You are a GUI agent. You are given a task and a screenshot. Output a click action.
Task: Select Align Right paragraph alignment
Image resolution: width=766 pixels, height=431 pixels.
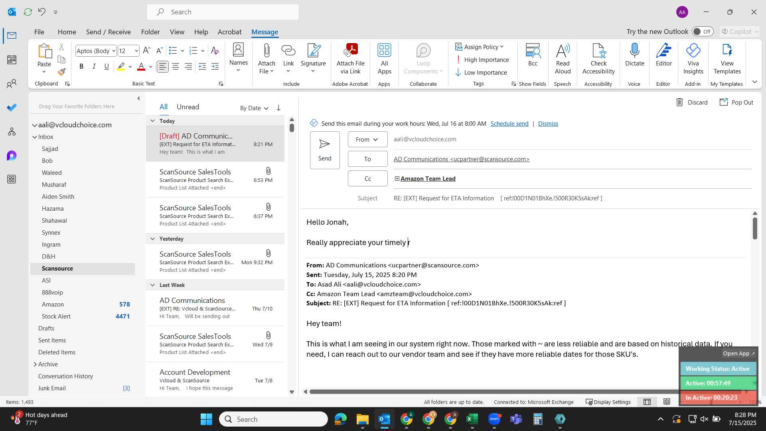(x=188, y=67)
